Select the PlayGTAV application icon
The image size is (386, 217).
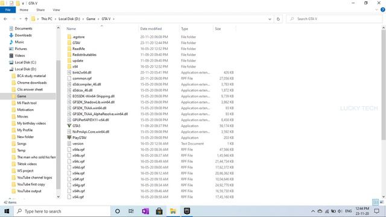69,137
